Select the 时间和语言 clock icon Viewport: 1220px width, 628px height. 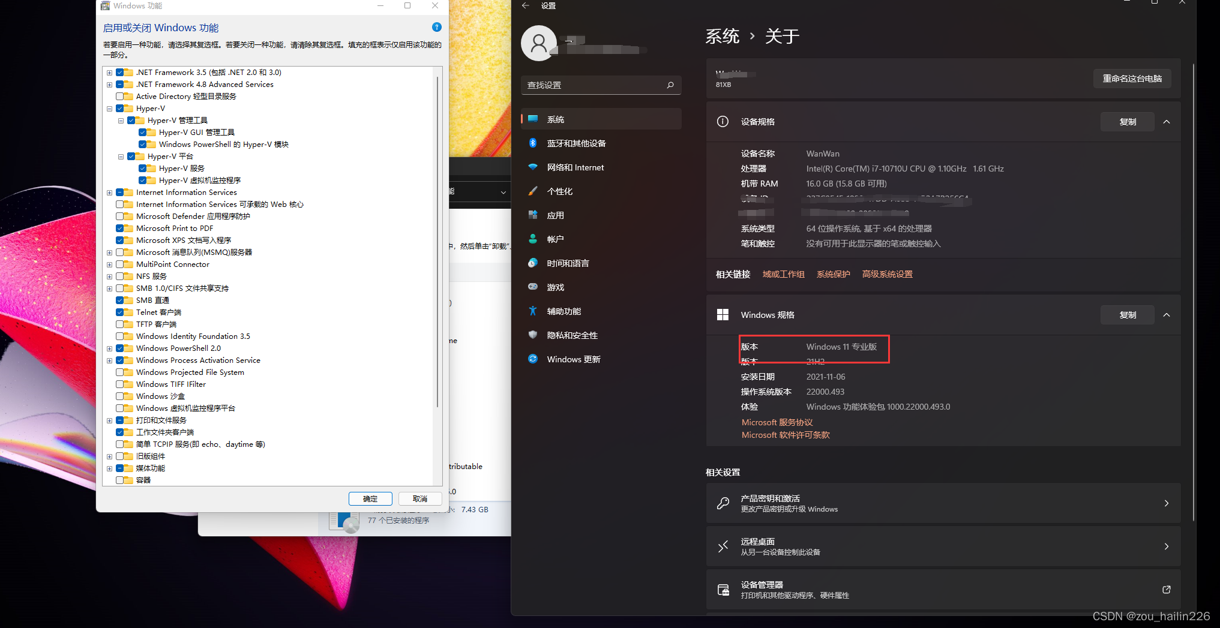click(x=533, y=263)
